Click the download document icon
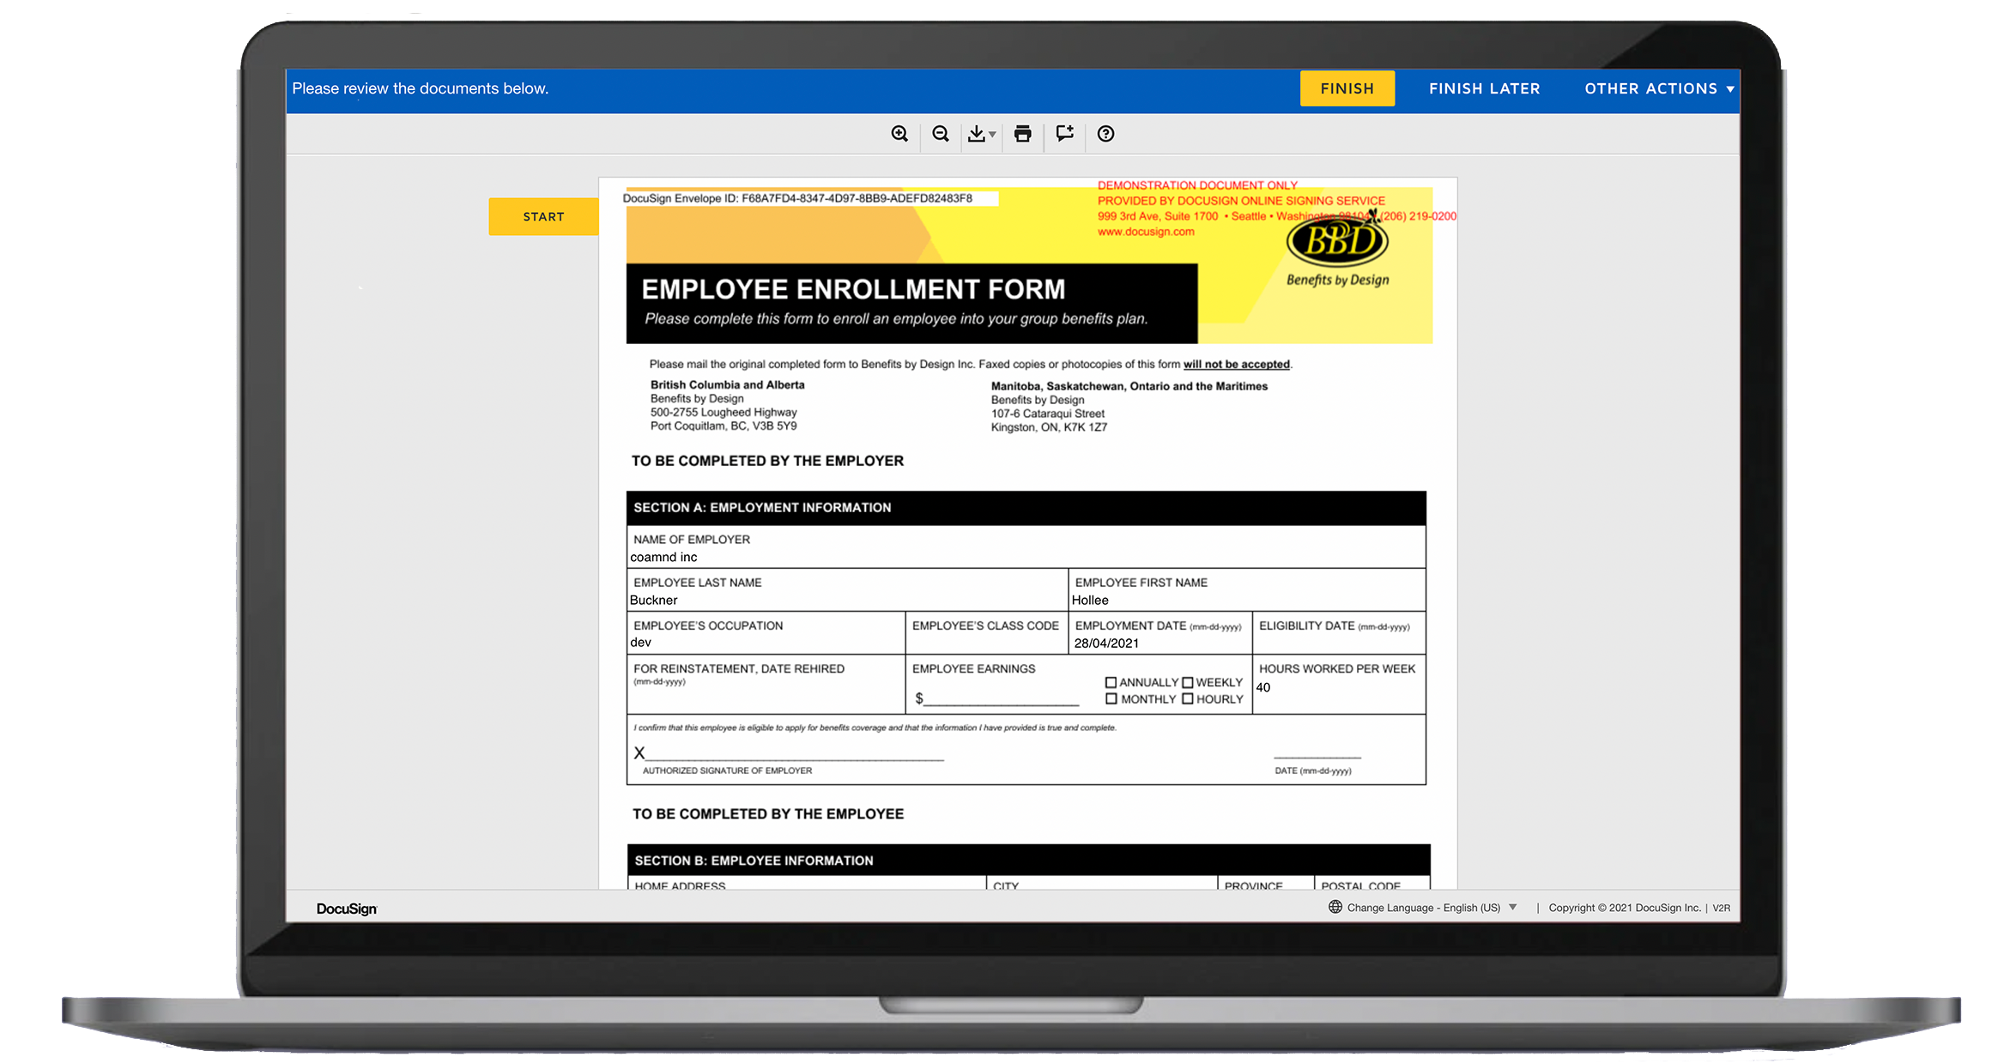Image resolution: width=2004 pixels, height=1063 pixels. click(977, 134)
